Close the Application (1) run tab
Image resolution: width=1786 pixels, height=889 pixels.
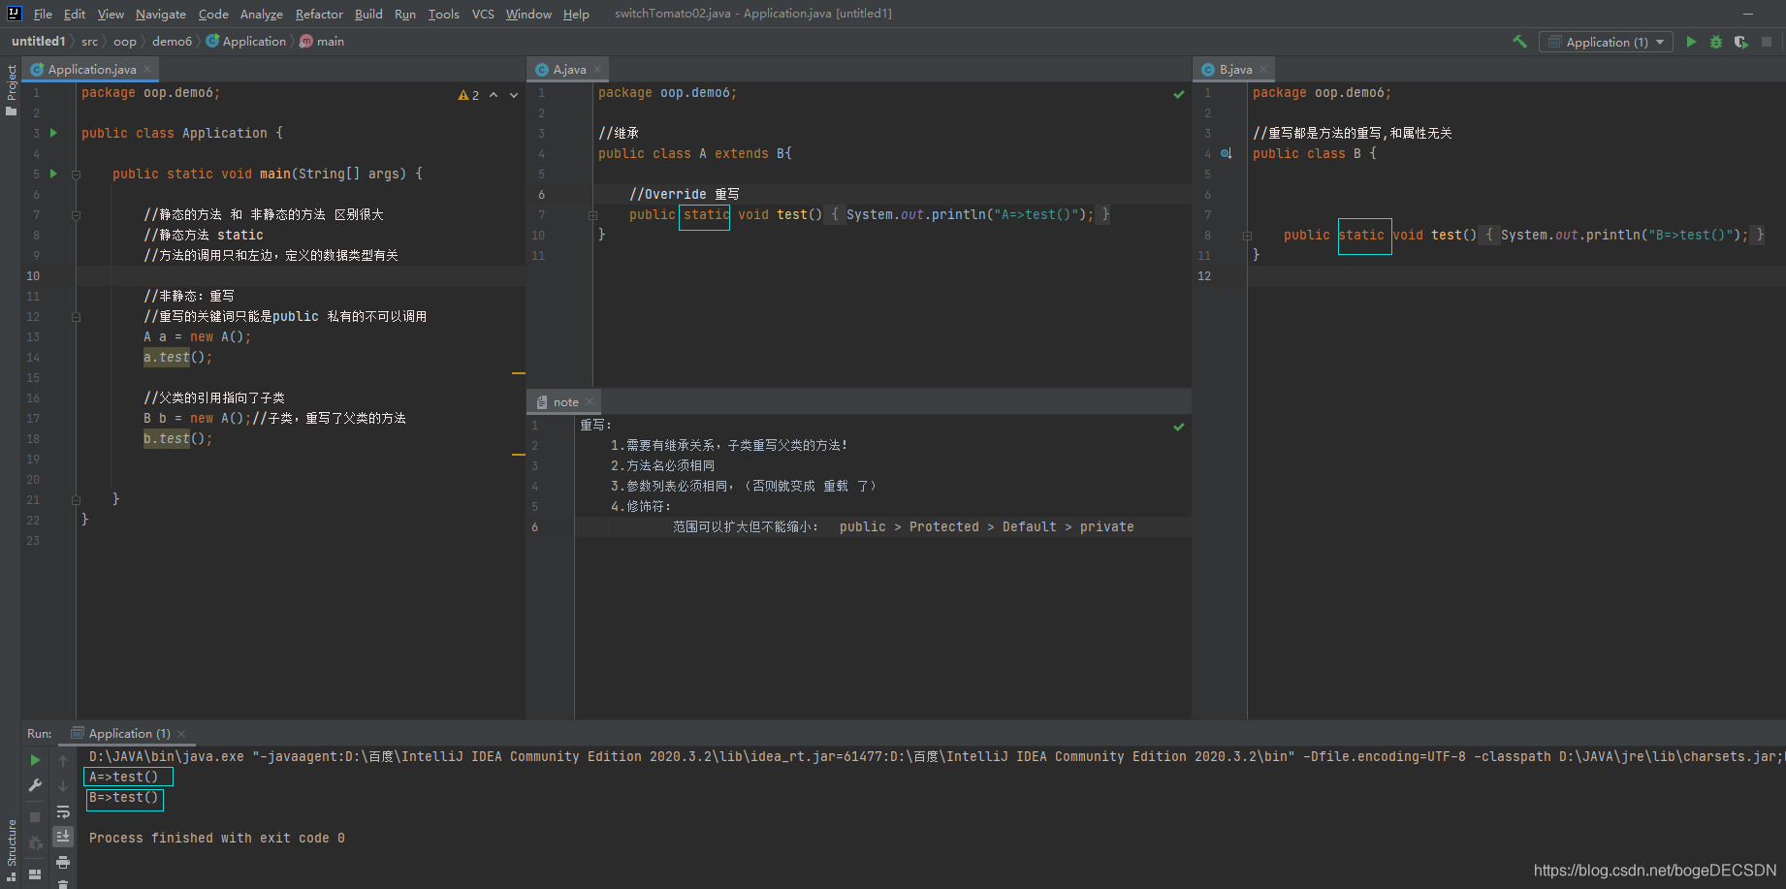[181, 734]
